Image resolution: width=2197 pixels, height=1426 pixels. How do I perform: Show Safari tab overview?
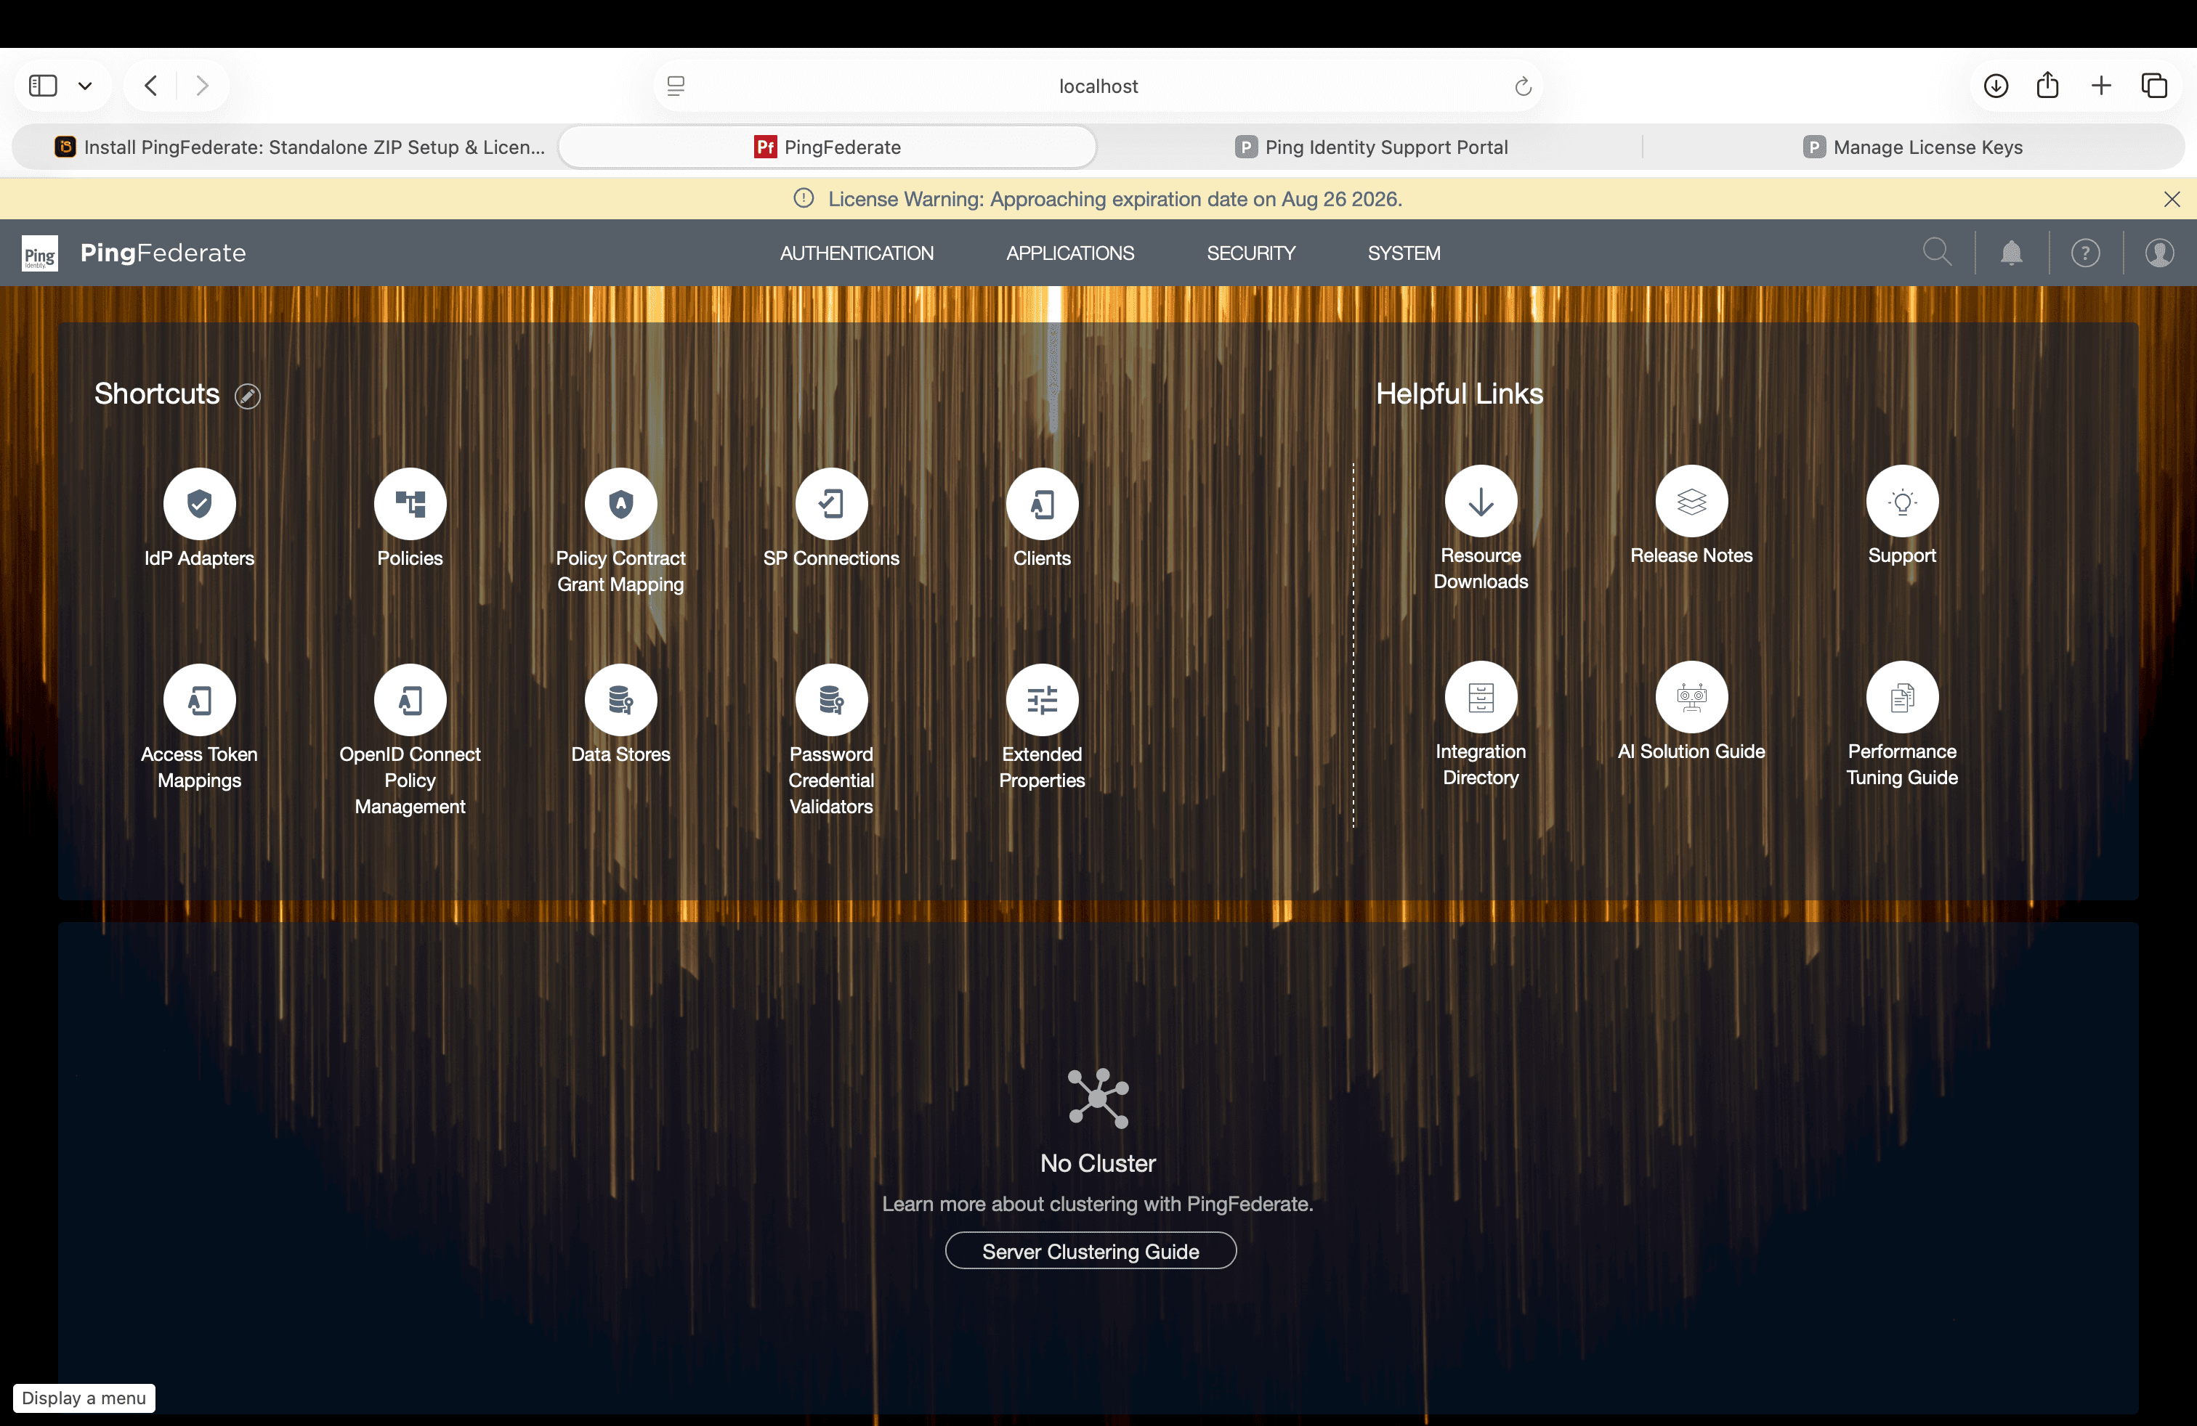2155,86
